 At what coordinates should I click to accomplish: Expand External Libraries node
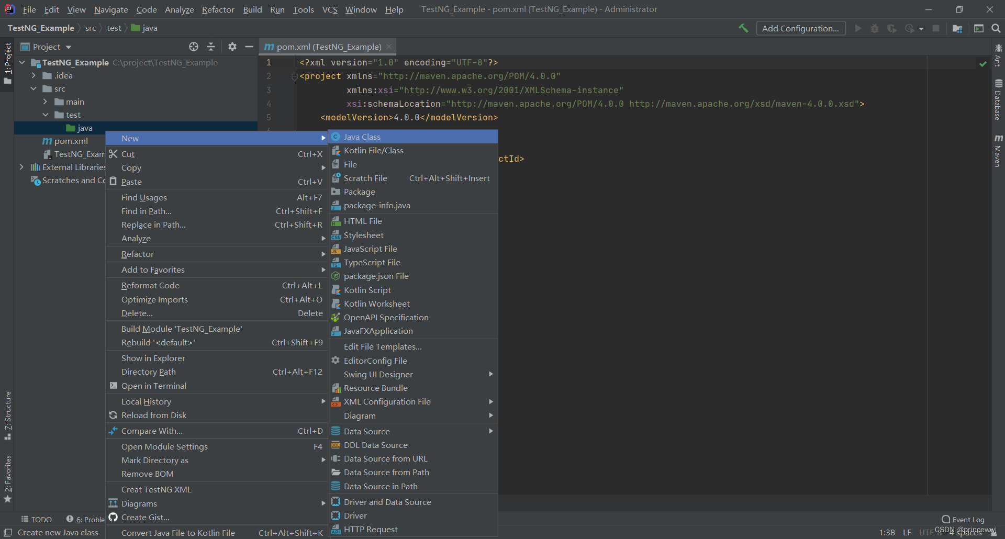pos(21,167)
